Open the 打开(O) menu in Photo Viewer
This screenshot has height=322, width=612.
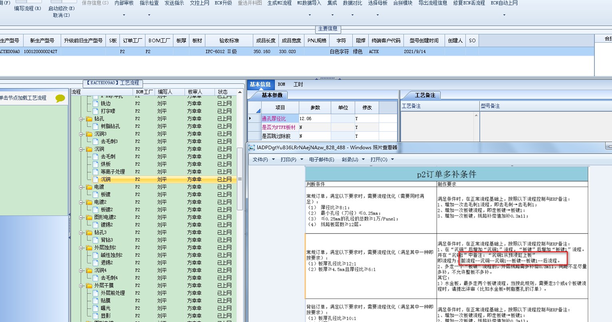pos(382,160)
